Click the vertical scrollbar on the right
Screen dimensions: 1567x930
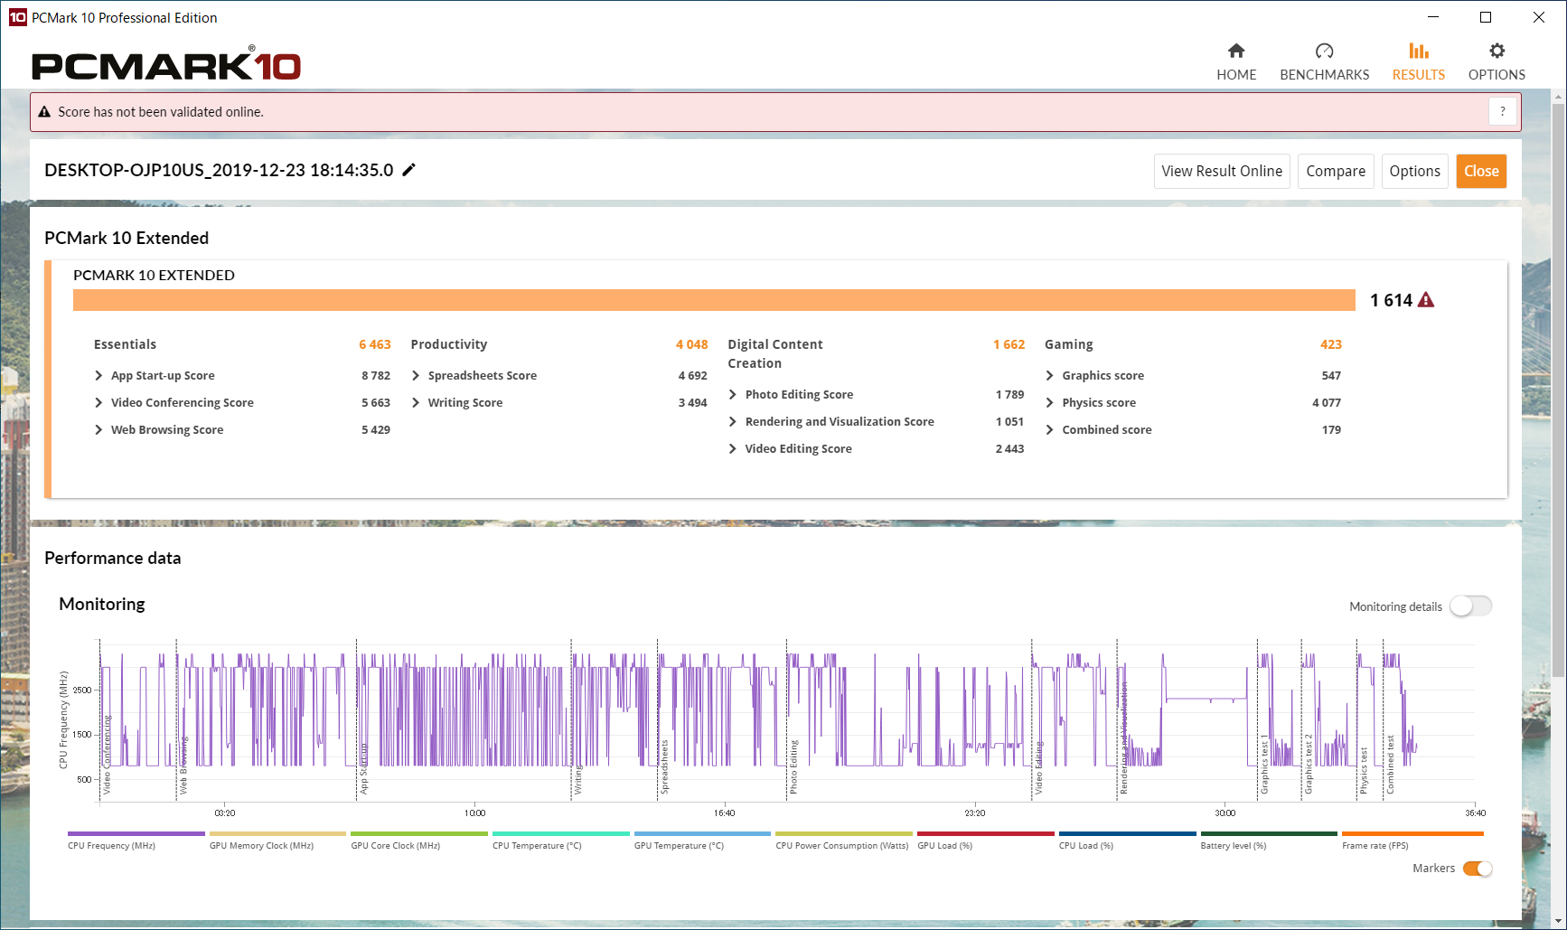[1559, 389]
